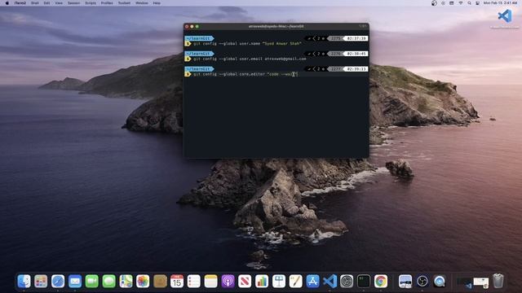This screenshot has width=522, height=293.
Task: Select Visual Studio Code desktop shortcut
Action: 505,16
